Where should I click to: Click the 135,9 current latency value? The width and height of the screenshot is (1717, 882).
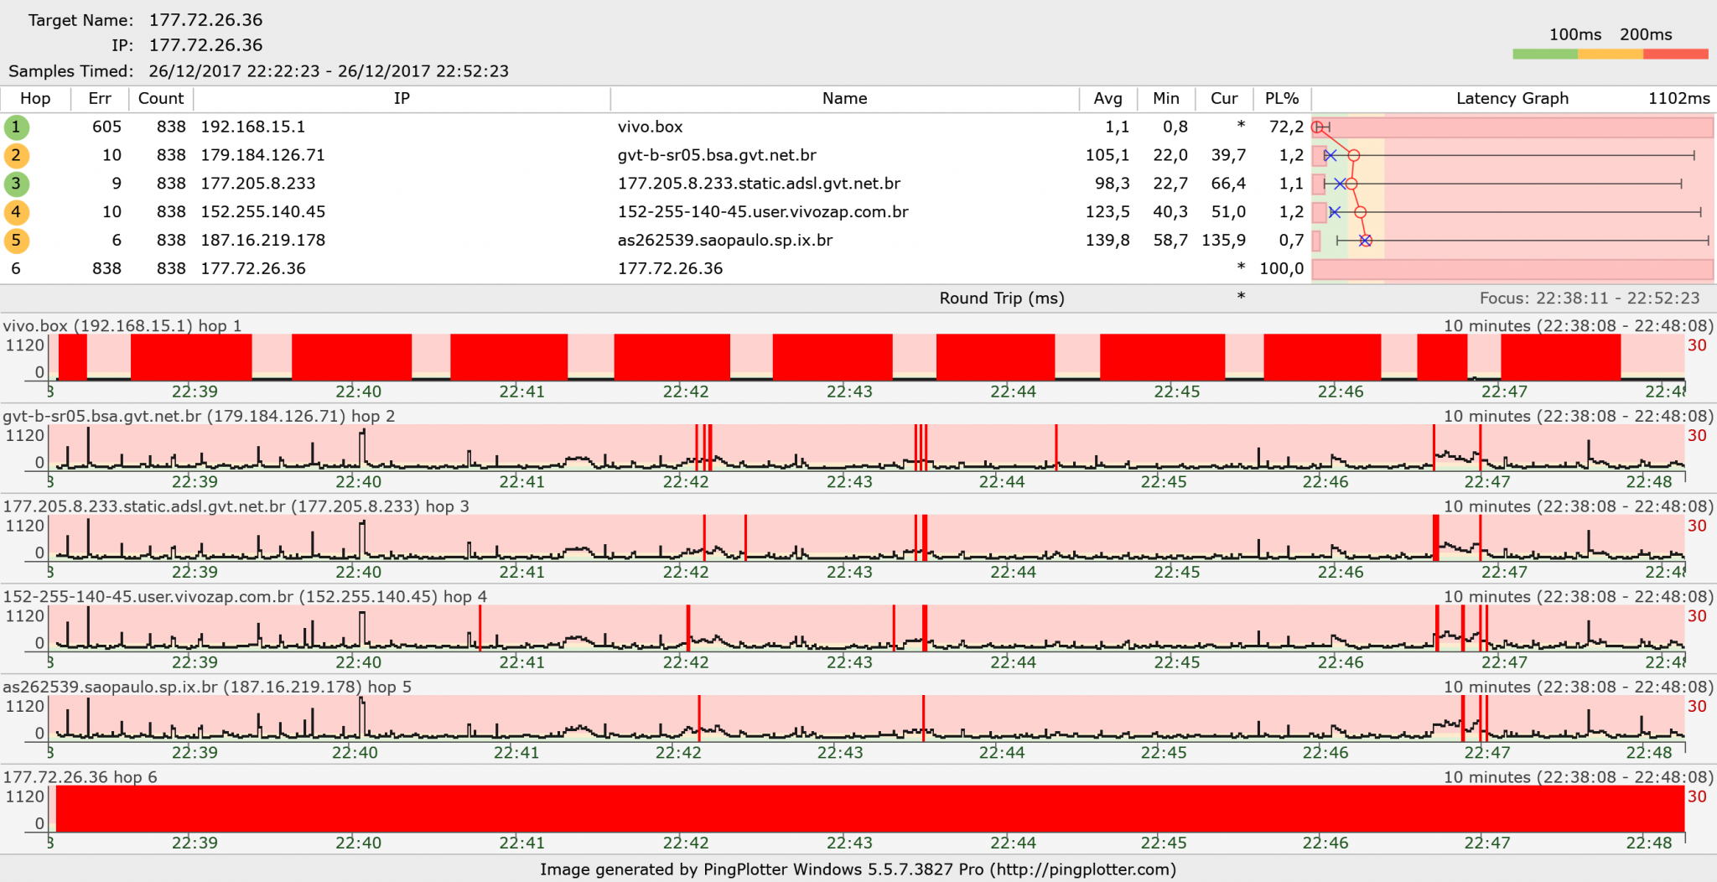pyautogui.click(x=1224, y=241)
